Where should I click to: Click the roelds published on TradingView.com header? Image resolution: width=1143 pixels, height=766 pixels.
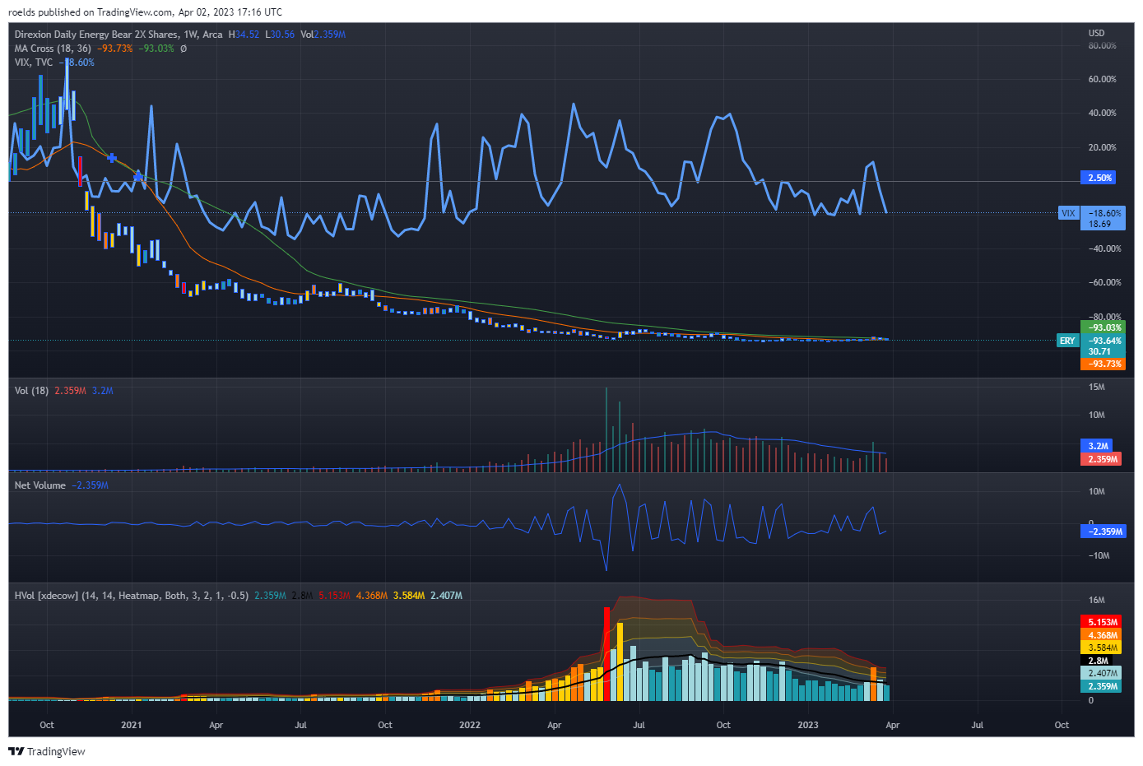click(x=145, y=12)
